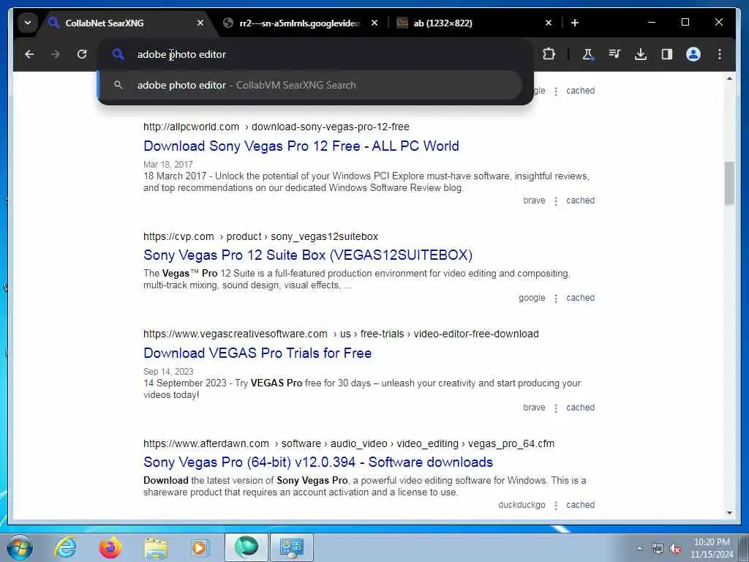749x562 pixels.
Task: Open the downloads icon
Action: click(641, 54)
